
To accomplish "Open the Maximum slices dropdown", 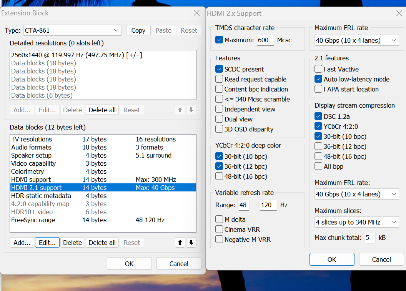I will (356, 222).
